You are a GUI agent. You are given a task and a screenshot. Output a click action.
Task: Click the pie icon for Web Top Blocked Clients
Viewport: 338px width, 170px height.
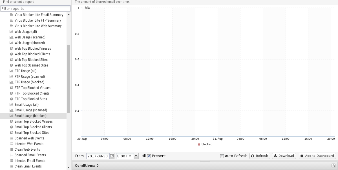coord(12,54)
